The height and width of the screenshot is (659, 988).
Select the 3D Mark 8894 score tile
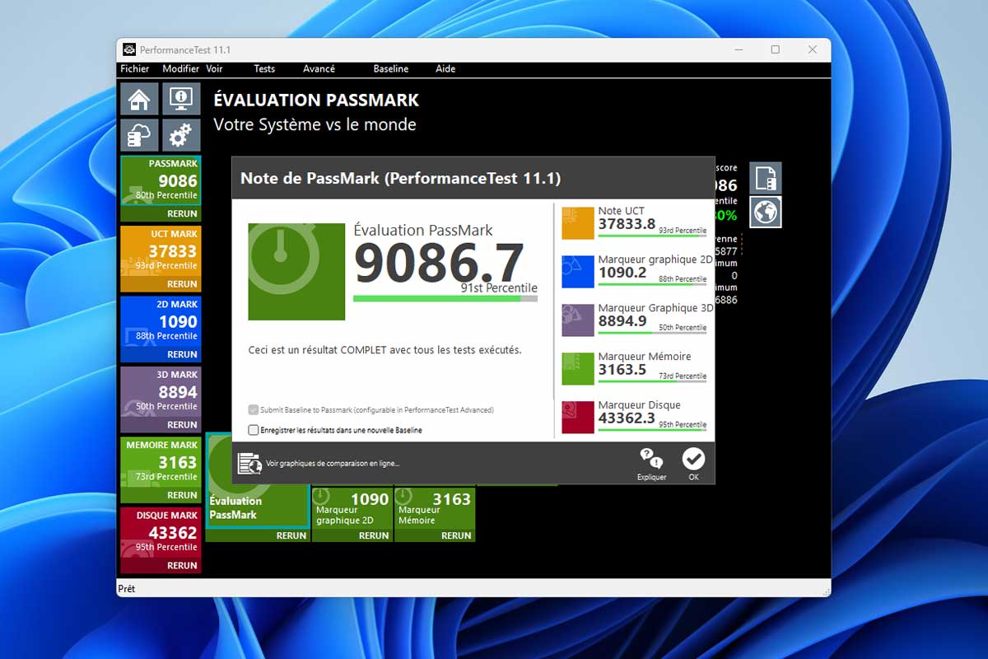click(161, 393)
